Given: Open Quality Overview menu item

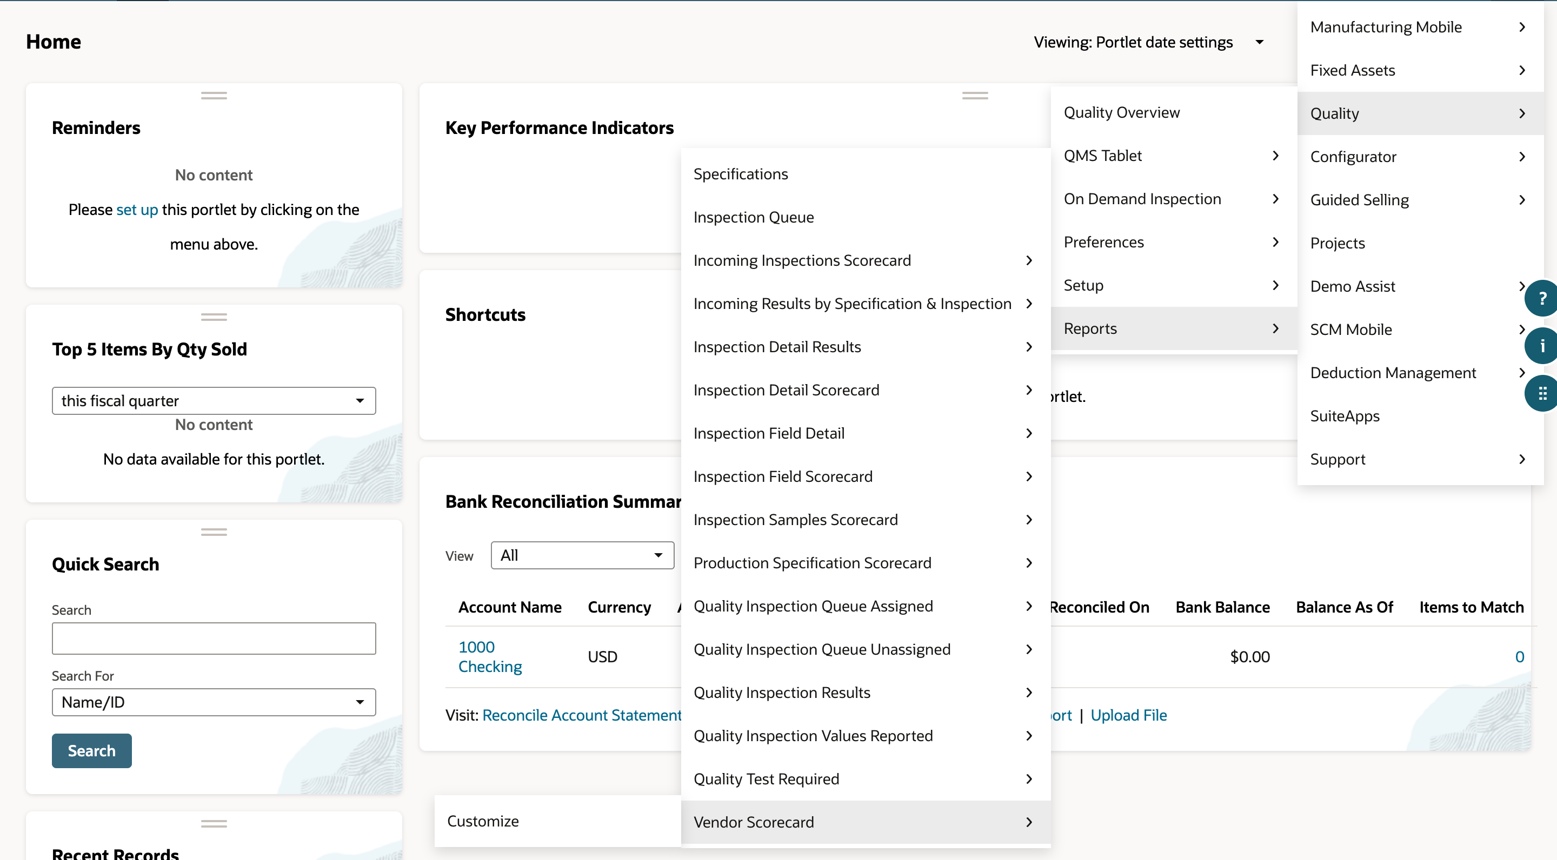Looking at the screenshot, I should tap(1174, 113).
